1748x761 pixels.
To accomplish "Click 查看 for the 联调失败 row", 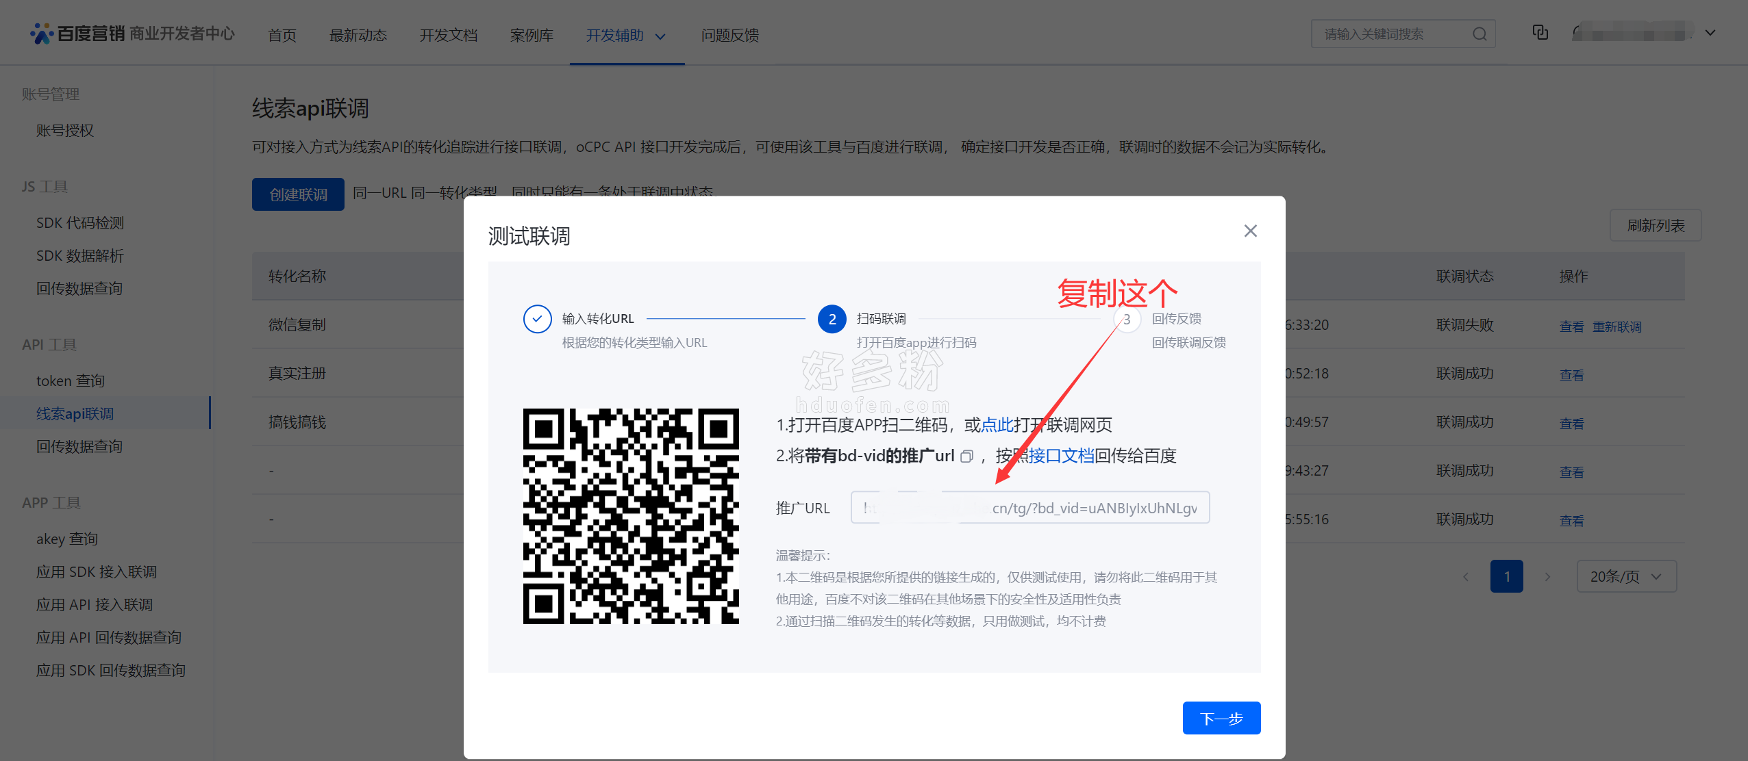I will click(x=1571, y=326).
